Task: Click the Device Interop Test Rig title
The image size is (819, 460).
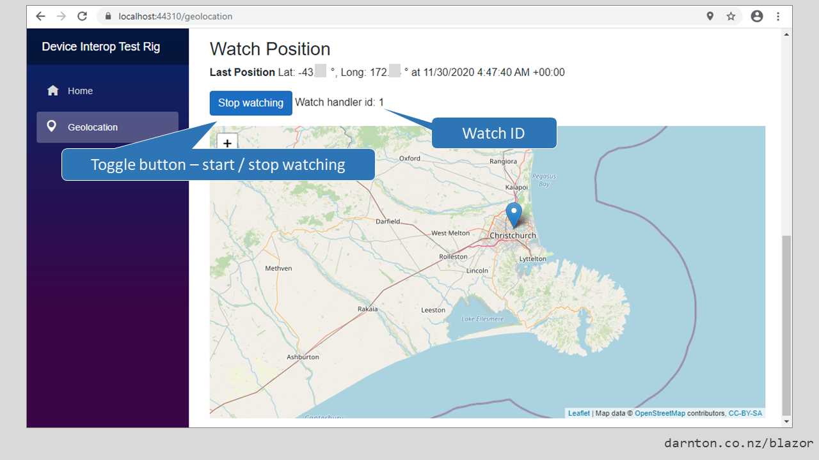Action: pyautogui.click(x=101, y=47)
